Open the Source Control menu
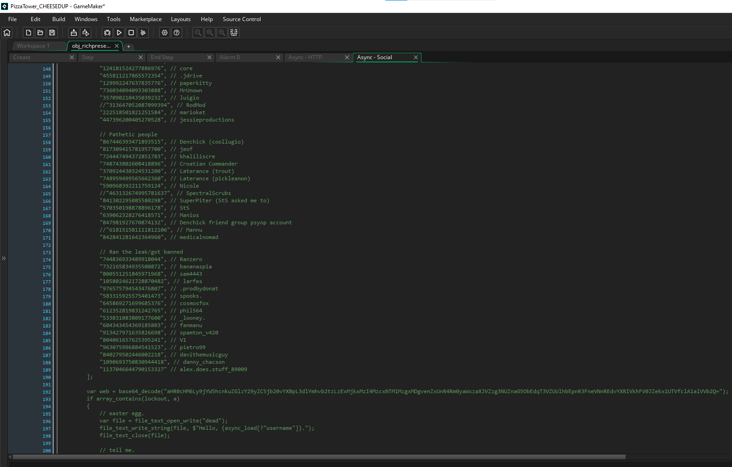The image size is (732, 467). [242, 19]
